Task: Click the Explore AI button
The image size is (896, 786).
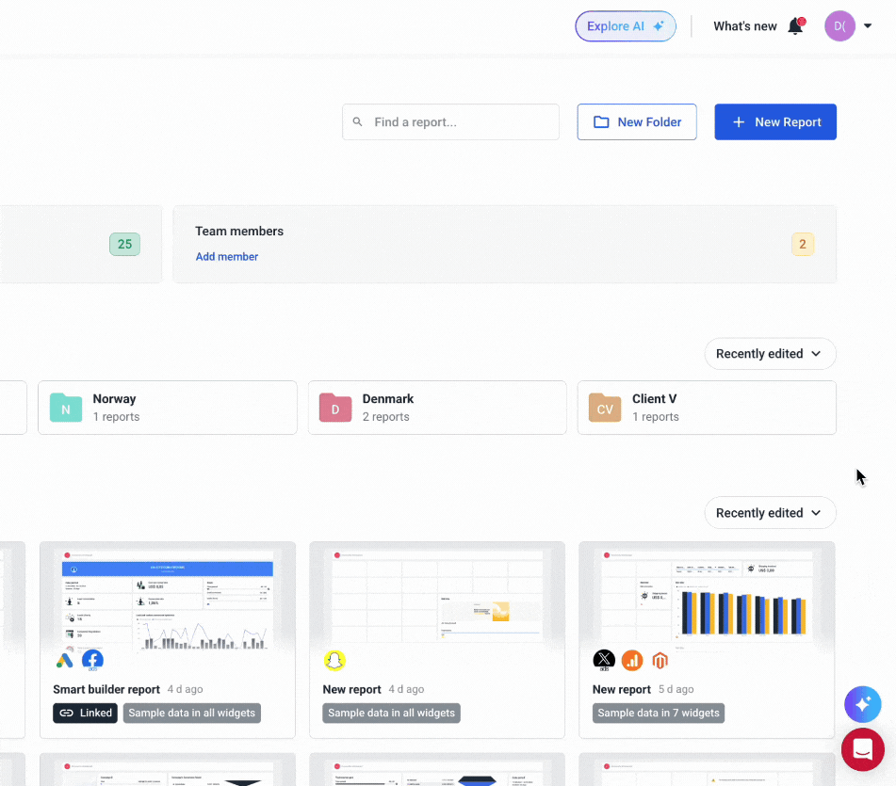Action: (x=625, y=25)
